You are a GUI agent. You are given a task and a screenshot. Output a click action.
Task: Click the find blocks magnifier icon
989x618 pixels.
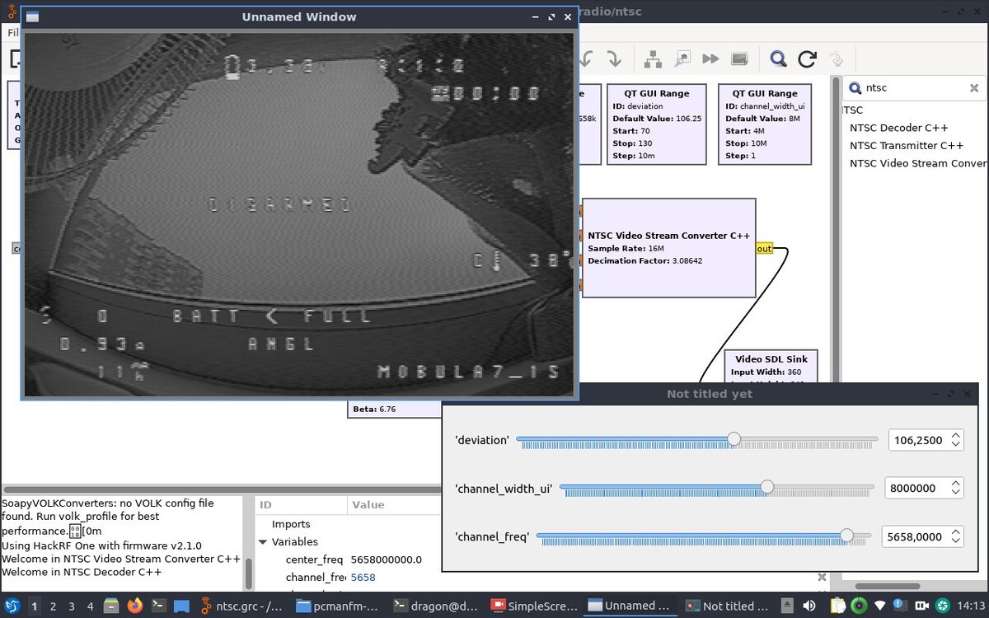tap(778, 59)
